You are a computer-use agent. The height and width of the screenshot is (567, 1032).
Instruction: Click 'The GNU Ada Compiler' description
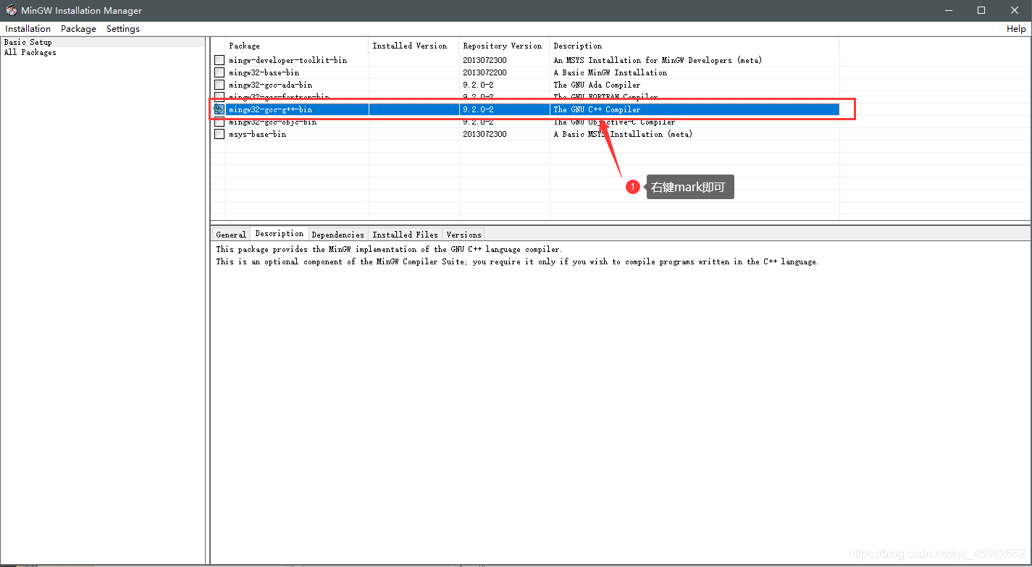point(597,85)
